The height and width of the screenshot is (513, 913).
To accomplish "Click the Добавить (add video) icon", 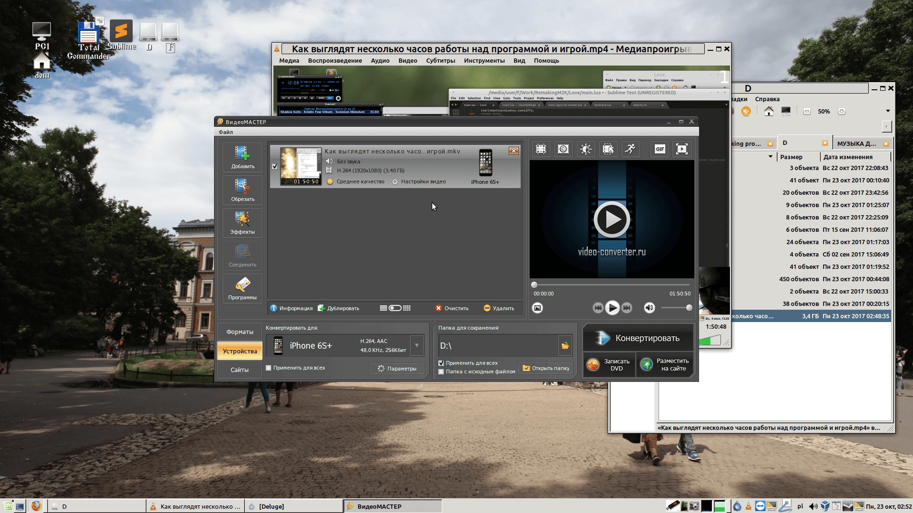I will coord(243,157).
